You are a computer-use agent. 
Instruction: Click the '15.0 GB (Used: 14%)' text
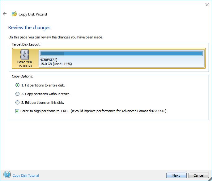[x=56, y=64]
